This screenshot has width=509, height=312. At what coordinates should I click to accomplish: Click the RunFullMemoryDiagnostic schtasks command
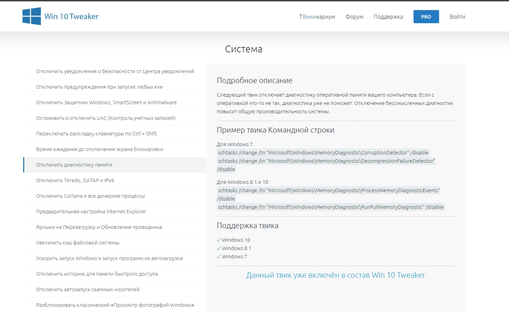coord(330,207)
